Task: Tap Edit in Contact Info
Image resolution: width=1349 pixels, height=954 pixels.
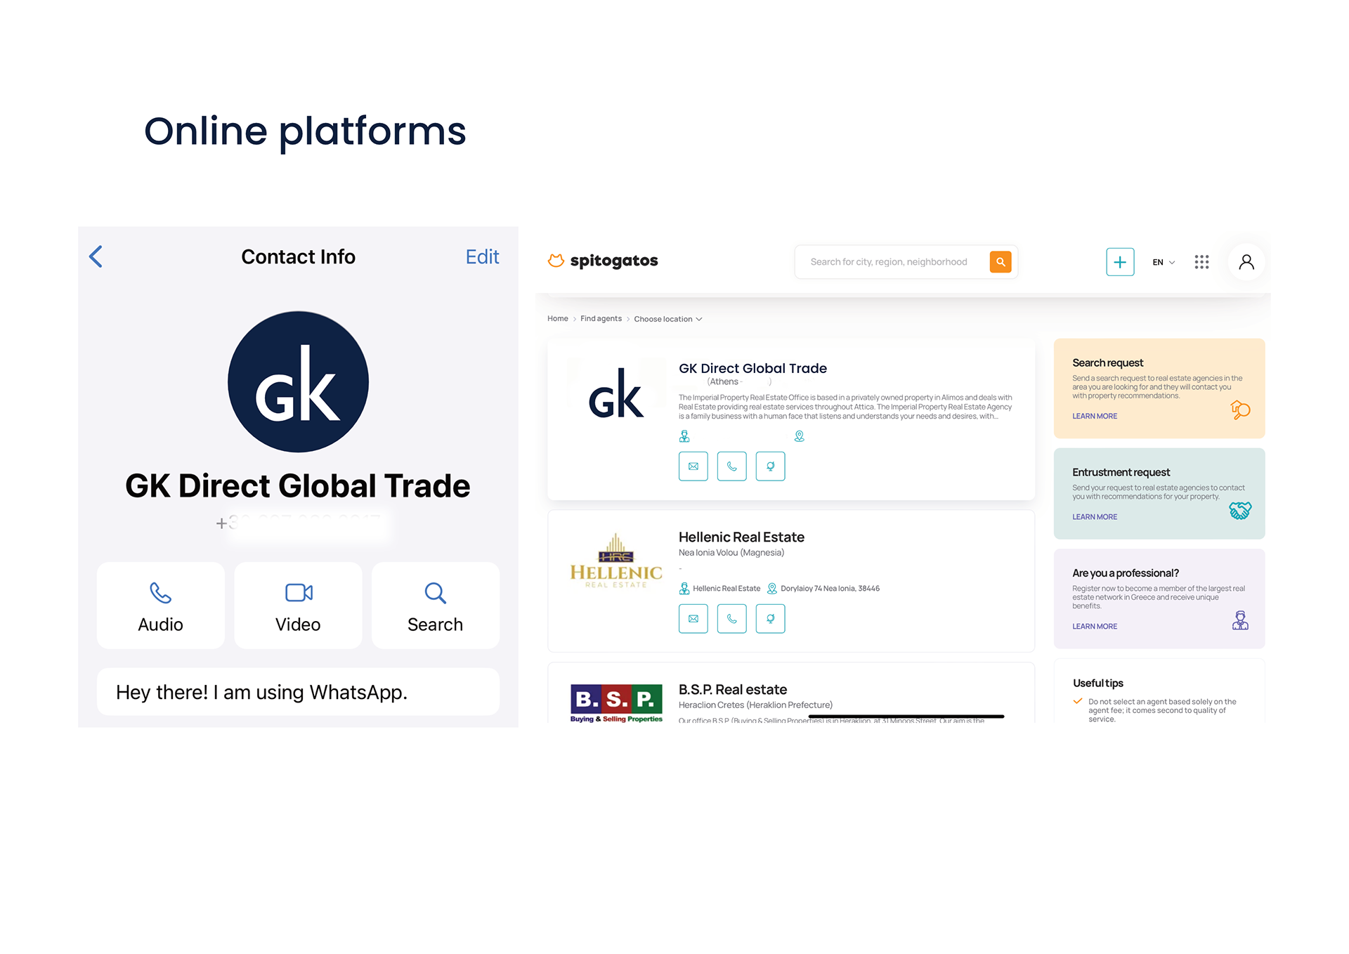Action: 482,256
